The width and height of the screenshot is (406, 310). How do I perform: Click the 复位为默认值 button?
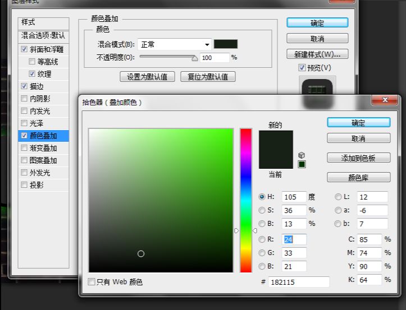pos(208,77)
